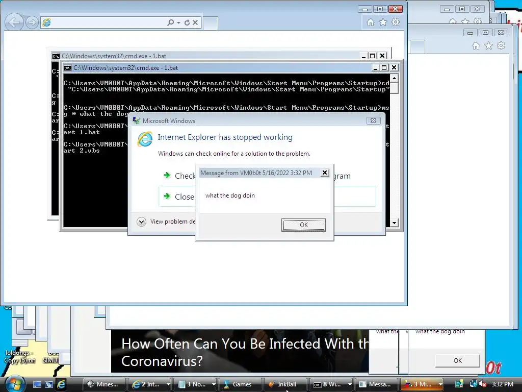Open the search dropdown arrow in the address bar

click(x=179, y=22)
